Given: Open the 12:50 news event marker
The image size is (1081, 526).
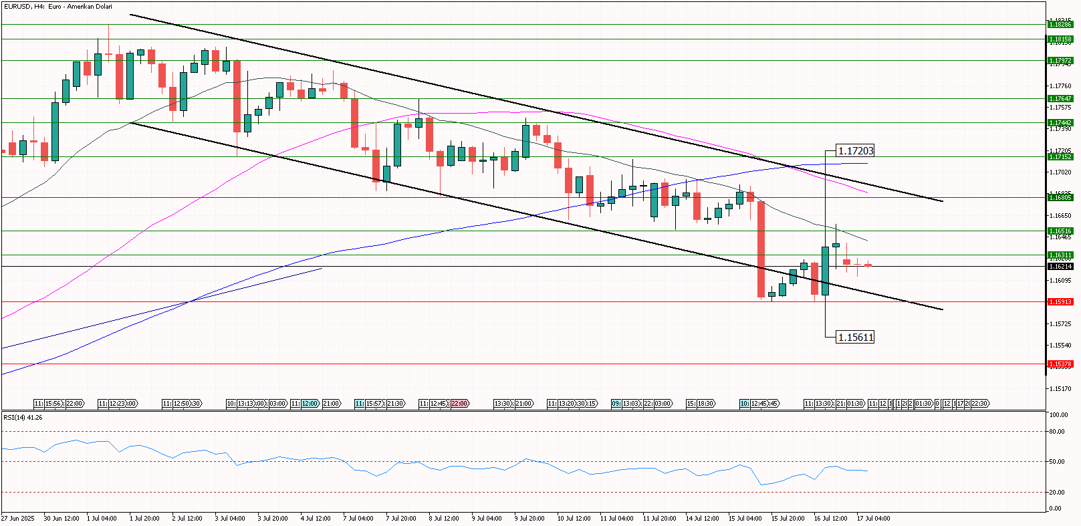Looking at the screenshot, I should coord(181,404).
